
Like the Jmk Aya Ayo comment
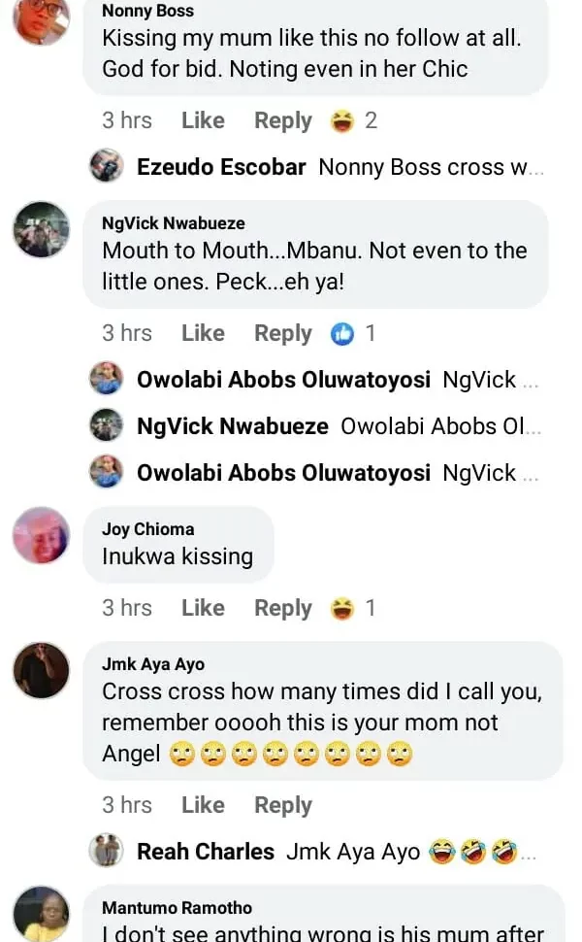(x=203, y=806)
